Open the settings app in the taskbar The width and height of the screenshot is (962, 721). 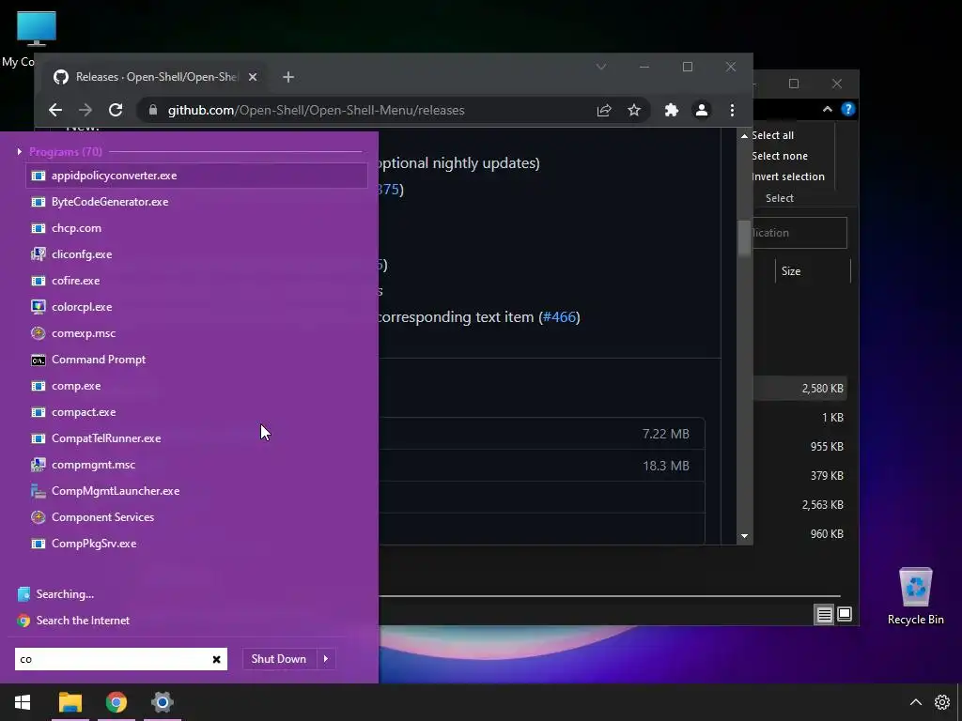162,702
